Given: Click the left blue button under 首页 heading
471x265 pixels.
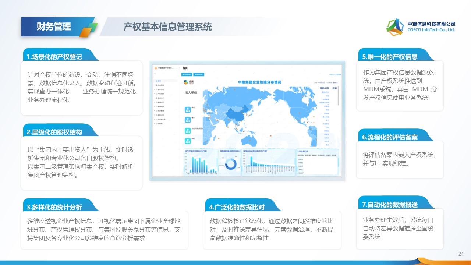Looking at the screenshot, I should coord(187,74).
